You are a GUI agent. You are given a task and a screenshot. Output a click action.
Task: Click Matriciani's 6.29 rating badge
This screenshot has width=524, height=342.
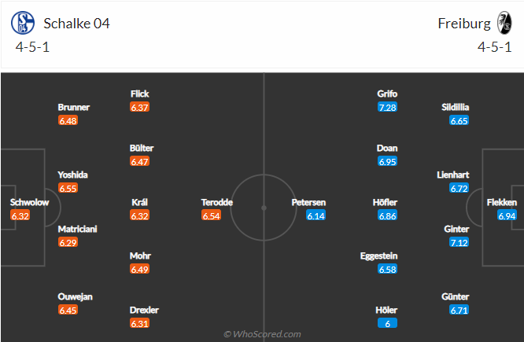68,242
